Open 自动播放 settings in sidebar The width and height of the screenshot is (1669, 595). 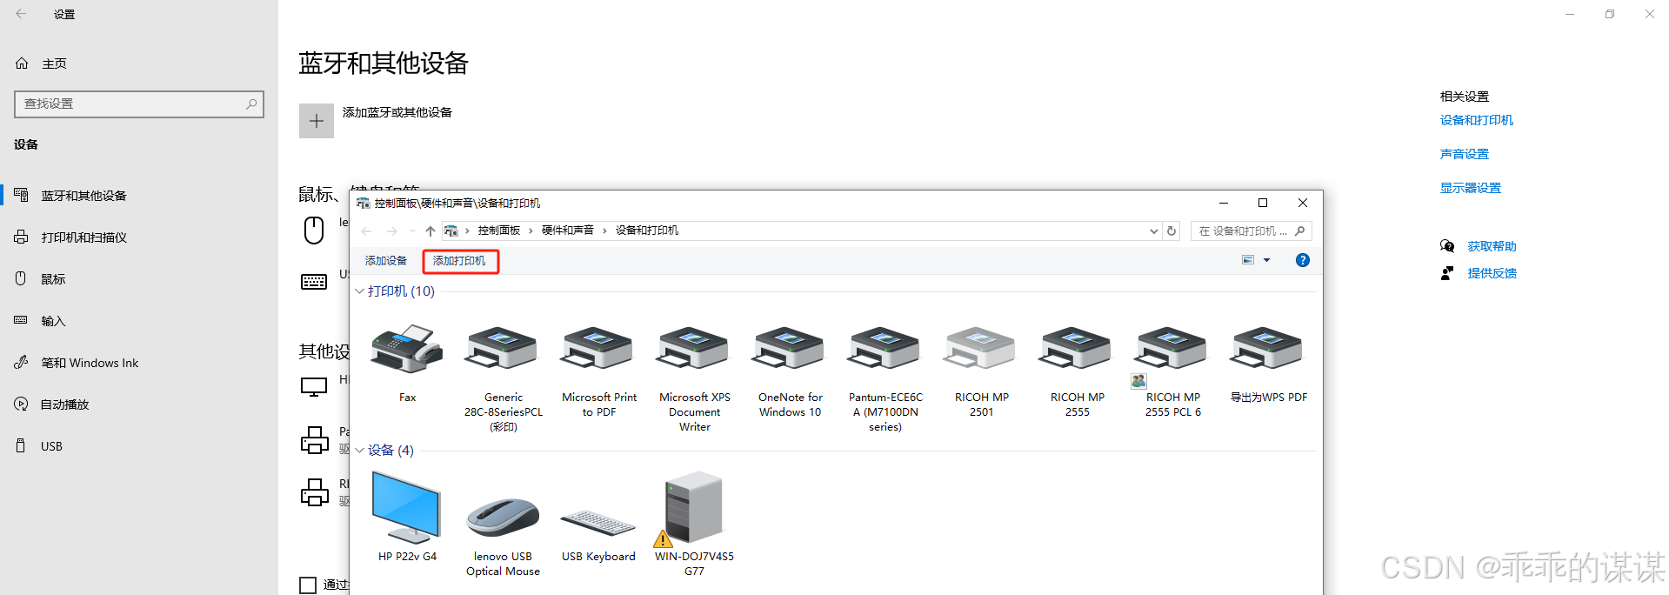point(139,404)
